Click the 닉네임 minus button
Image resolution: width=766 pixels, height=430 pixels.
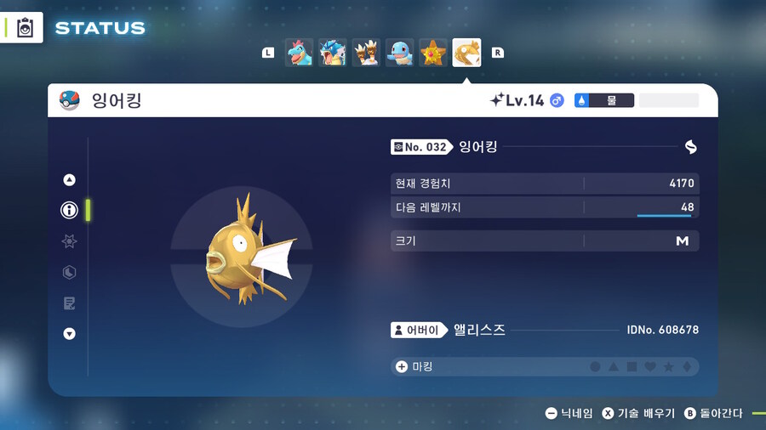pyautogui.click(x=569, y=413)
